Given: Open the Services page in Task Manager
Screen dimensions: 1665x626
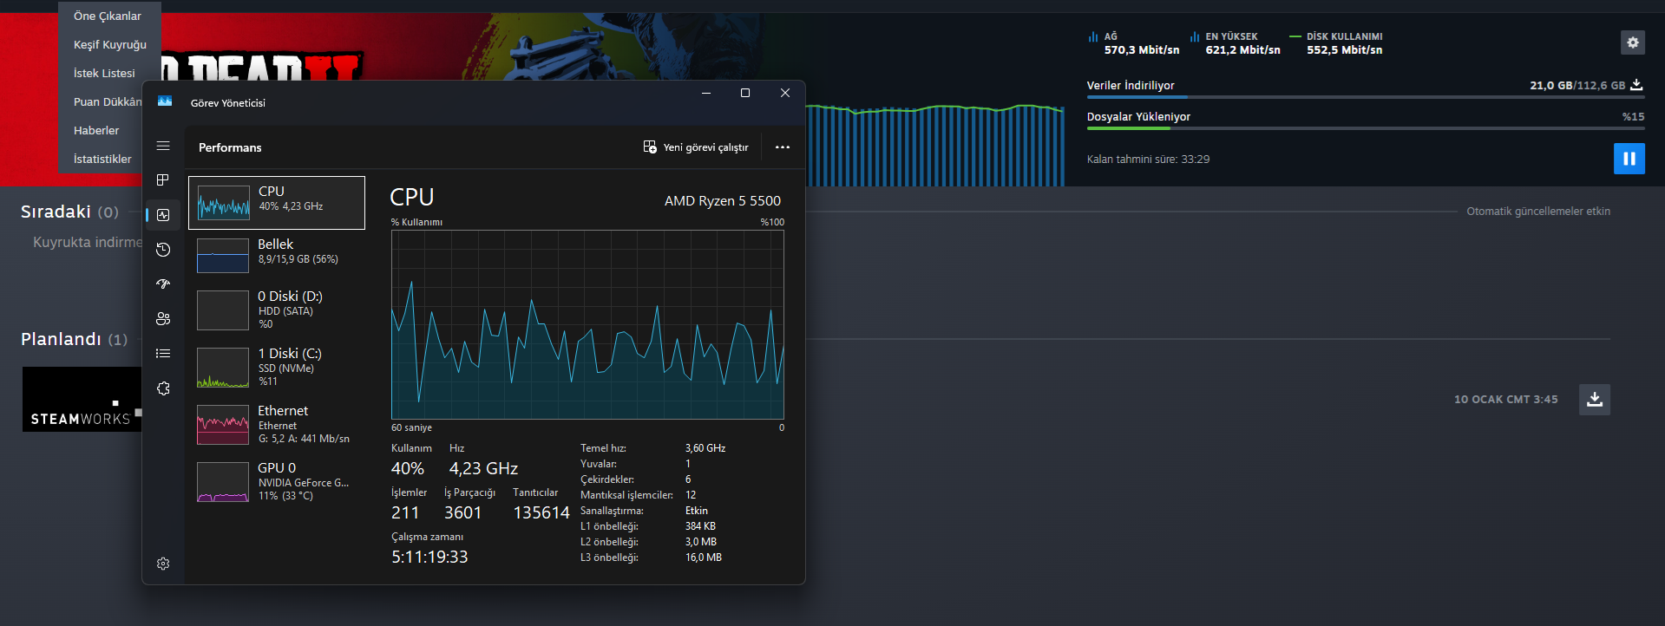Looking at the screenshot, I should click(x=163, y=388).
